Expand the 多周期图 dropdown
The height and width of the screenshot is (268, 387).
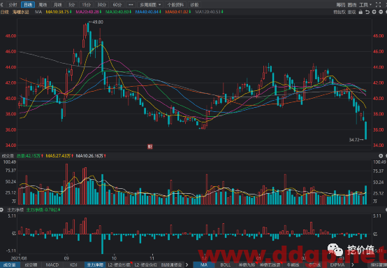click(x=150, y=5)
